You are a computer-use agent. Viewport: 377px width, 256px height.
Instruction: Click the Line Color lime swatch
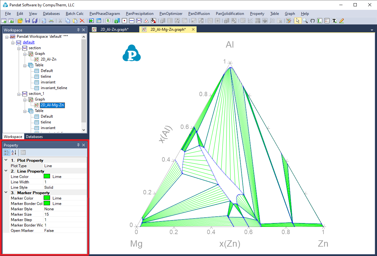[47, 177]
